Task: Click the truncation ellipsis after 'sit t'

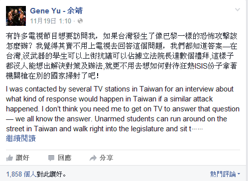Action: (x=197, y=129)
